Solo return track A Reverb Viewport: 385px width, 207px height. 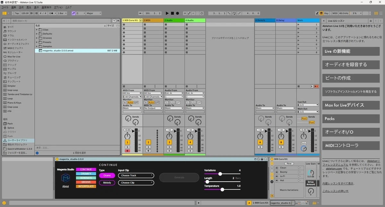click(x=260, y=147)
